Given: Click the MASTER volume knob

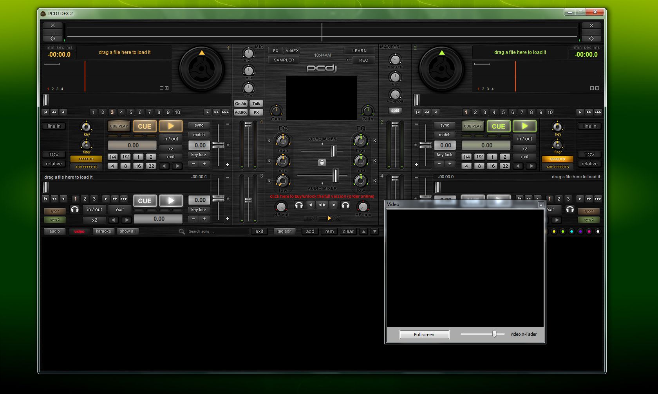Looking at the screenshot, I should pyautogui.click(x=395, y=59).
